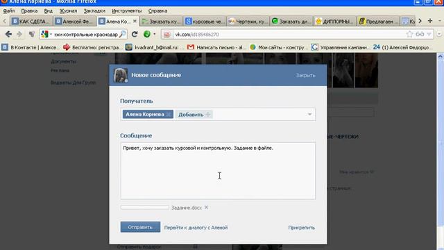Screen dimensions: 444x250
Task: Switch to the Заказать ку... tab
Action: point(162,22)
